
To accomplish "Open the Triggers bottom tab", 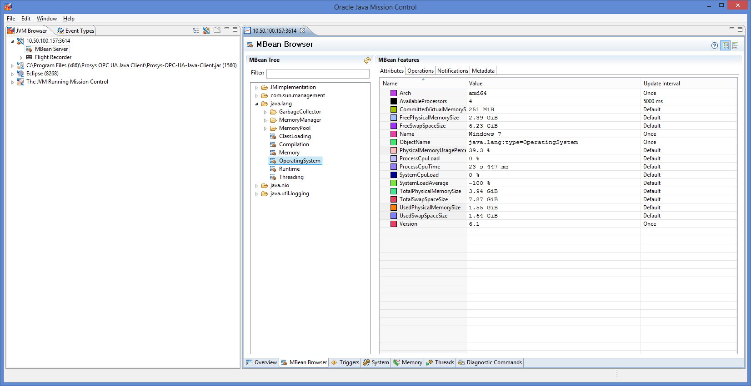I will pyautogui.click(x=345, y=362).
